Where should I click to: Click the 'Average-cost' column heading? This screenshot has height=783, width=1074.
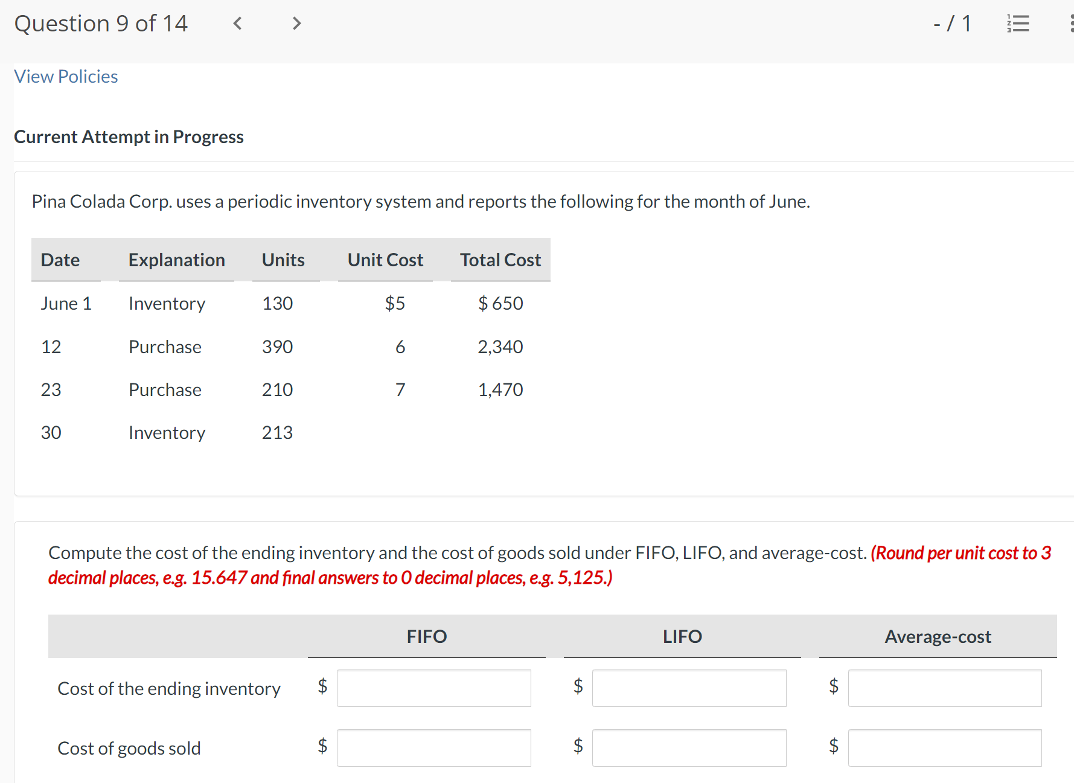pos(938,636)
